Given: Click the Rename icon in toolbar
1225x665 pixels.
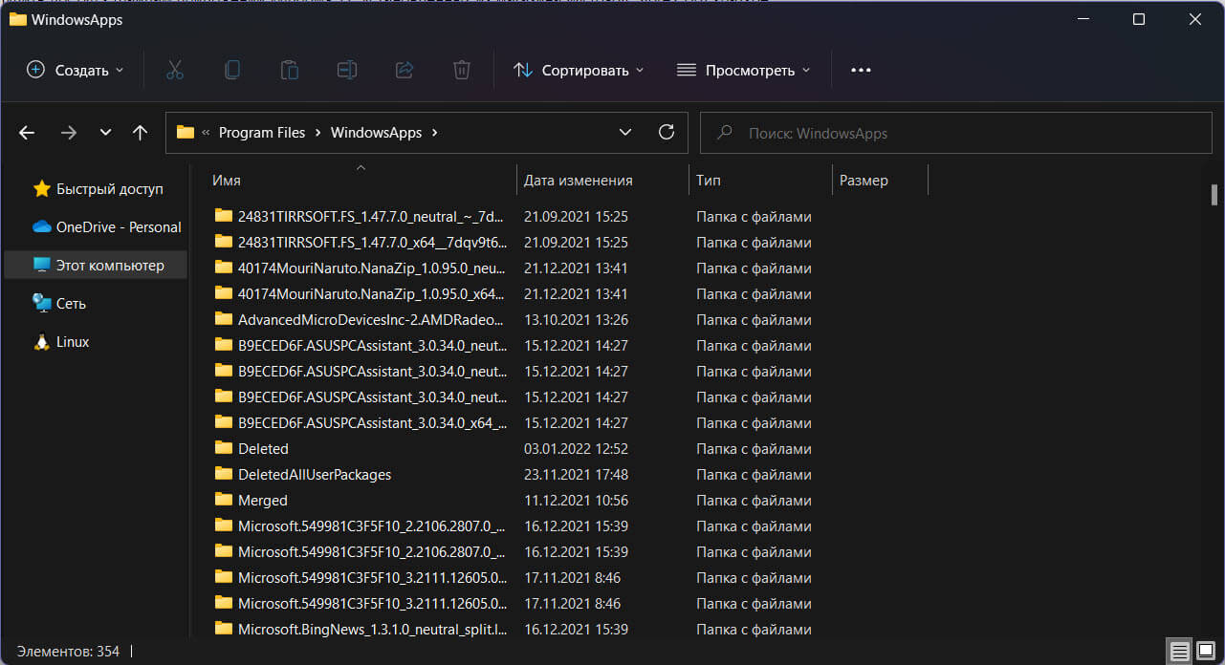Looking at the screenshot, I should coord(346,70).
